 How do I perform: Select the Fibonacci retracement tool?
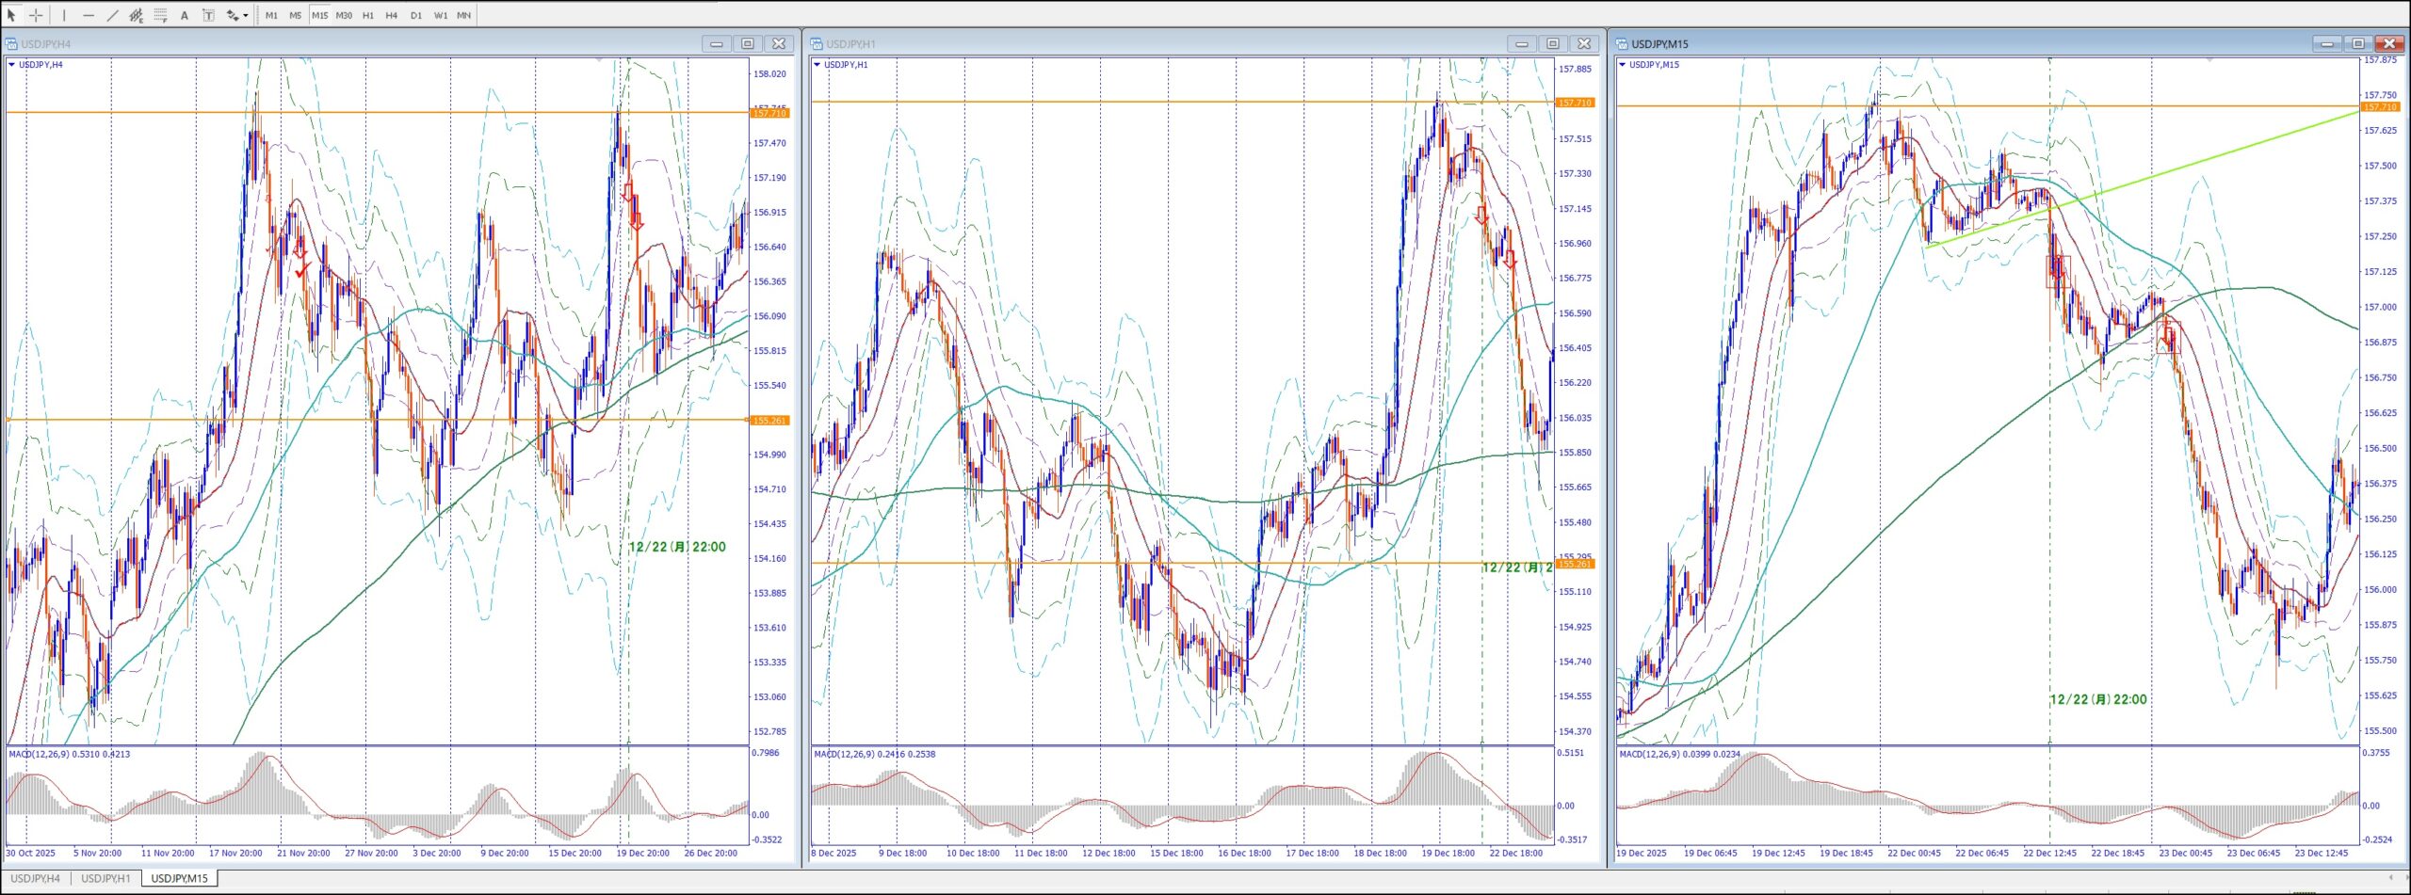click(161, 15)
